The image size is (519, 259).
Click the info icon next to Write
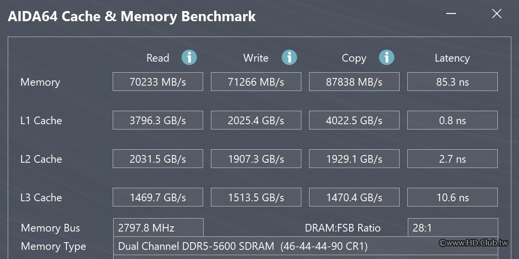(289, 58)
